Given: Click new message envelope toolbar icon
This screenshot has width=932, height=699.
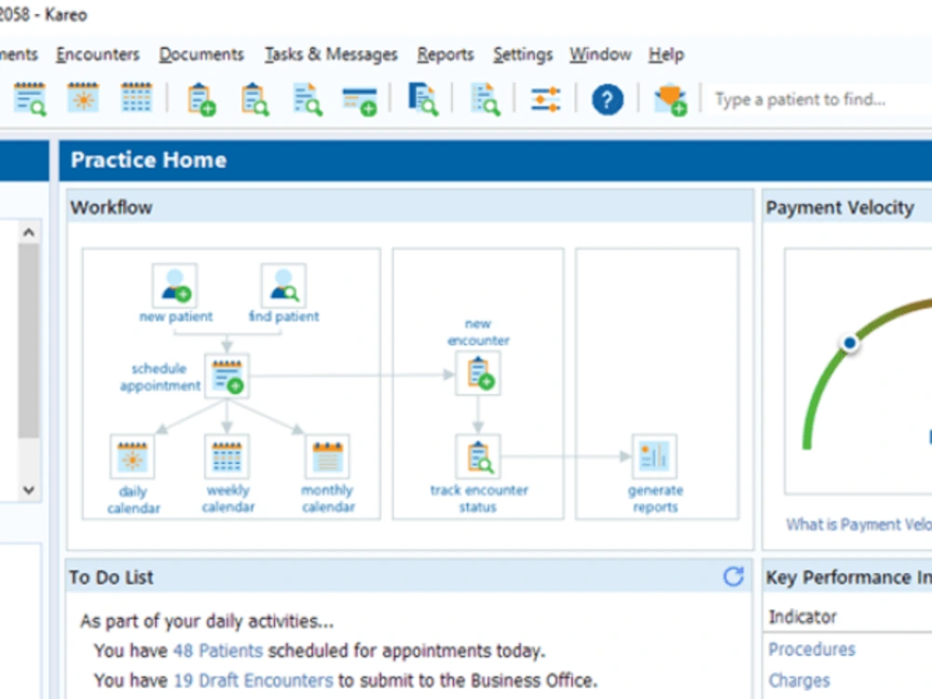Looking at the screenshot, I should pyautogui.click(x=670, y=100).
